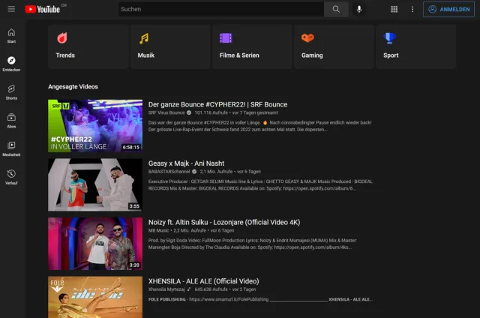Open Verlauf history in sidebar
Viewport: 480px width, 318px height.
pos(11,177)
